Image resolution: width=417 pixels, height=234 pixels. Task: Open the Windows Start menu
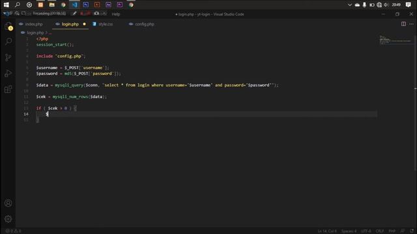coord(6,5)
